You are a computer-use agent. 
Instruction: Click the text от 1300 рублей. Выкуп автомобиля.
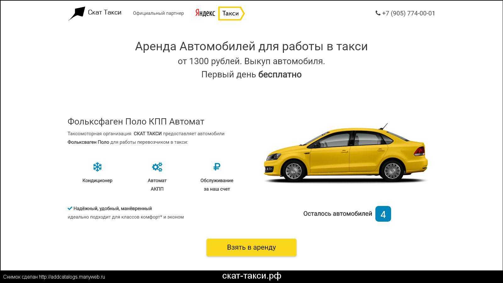[x=251, y=61]
